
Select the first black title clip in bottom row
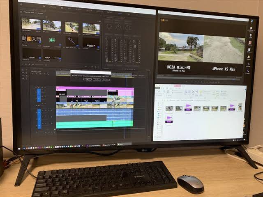[32, 54]
